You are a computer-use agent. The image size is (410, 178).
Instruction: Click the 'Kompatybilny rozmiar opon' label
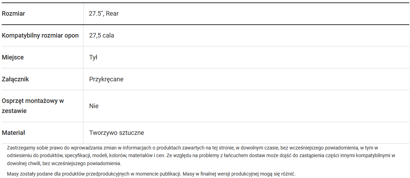[40, 35]
